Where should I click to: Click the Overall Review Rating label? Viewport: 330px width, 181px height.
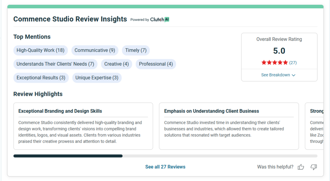(x=279, y=39)
